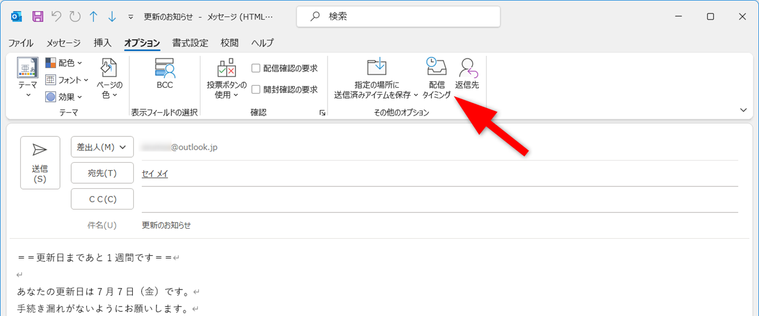Click the 宛先(T) recipients button
The image size is (759, 316).
tap(102, 173)
